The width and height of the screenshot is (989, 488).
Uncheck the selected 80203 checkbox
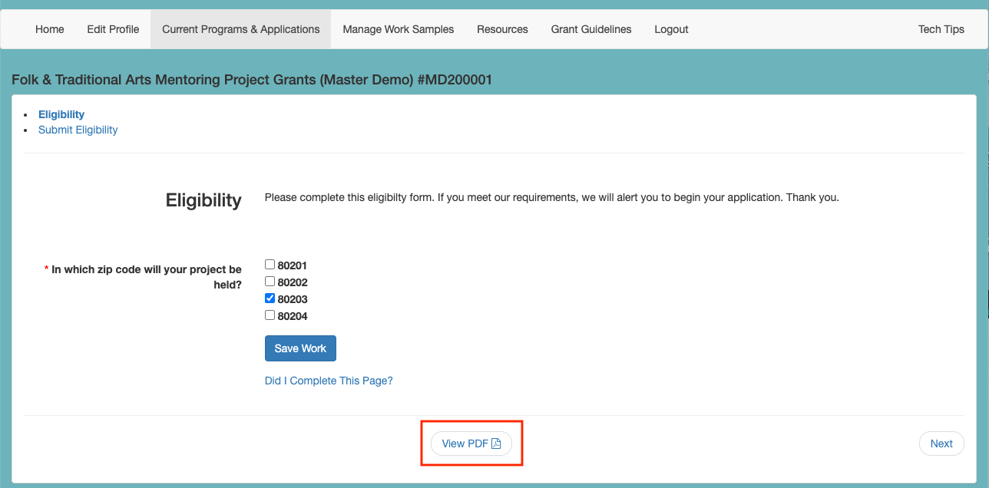(x=270, y=298)
